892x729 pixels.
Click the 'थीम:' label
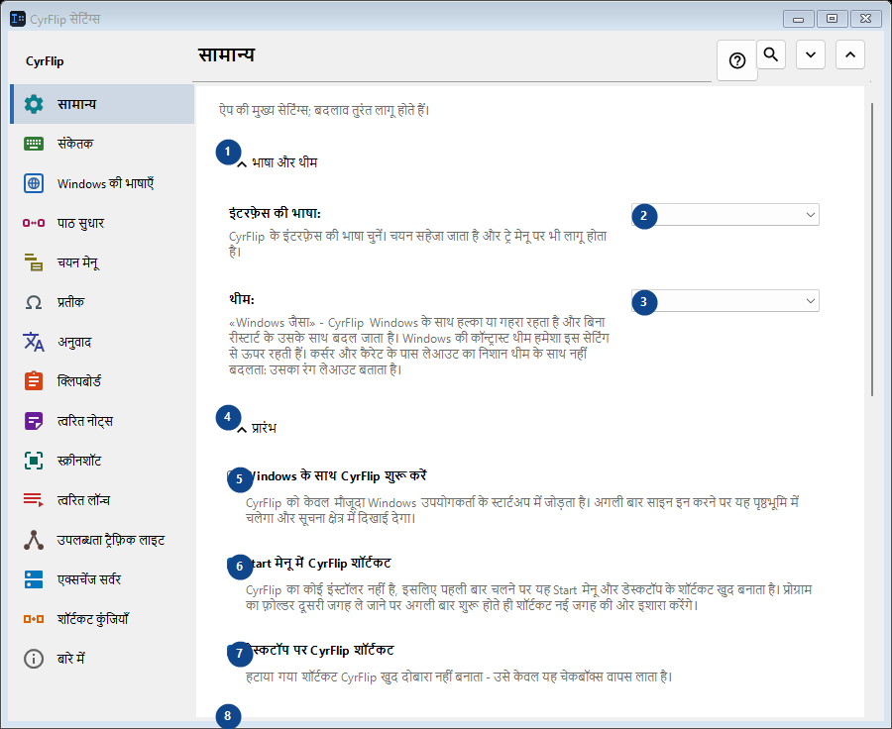click(x=242, y=299)
